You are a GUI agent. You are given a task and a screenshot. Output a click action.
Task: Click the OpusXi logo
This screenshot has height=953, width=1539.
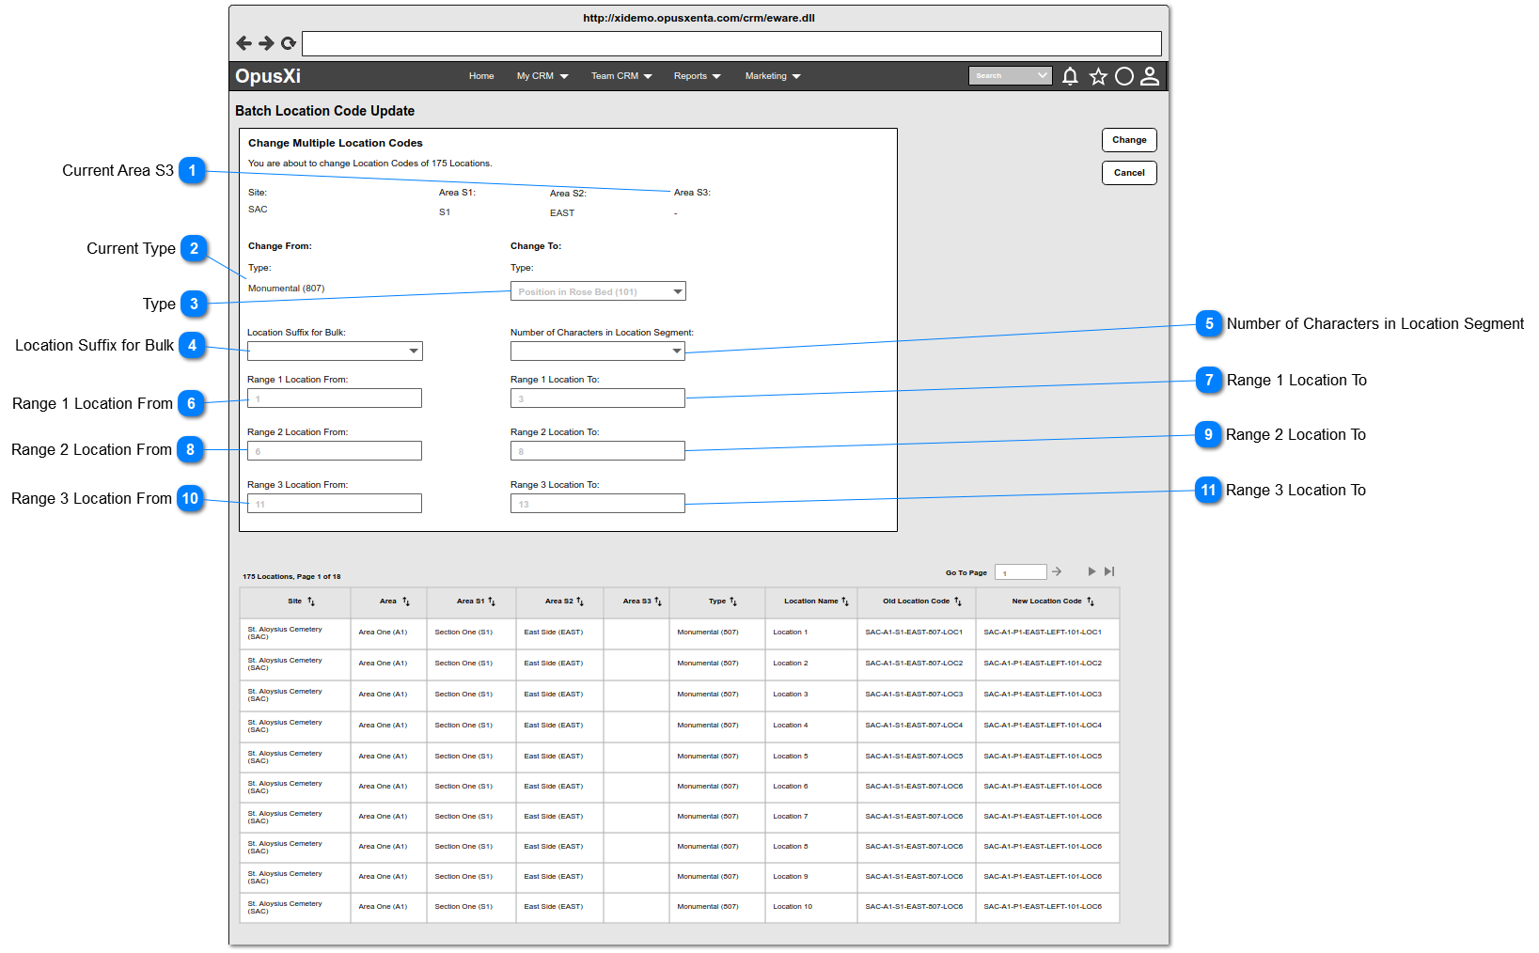(x=268, y=76)
